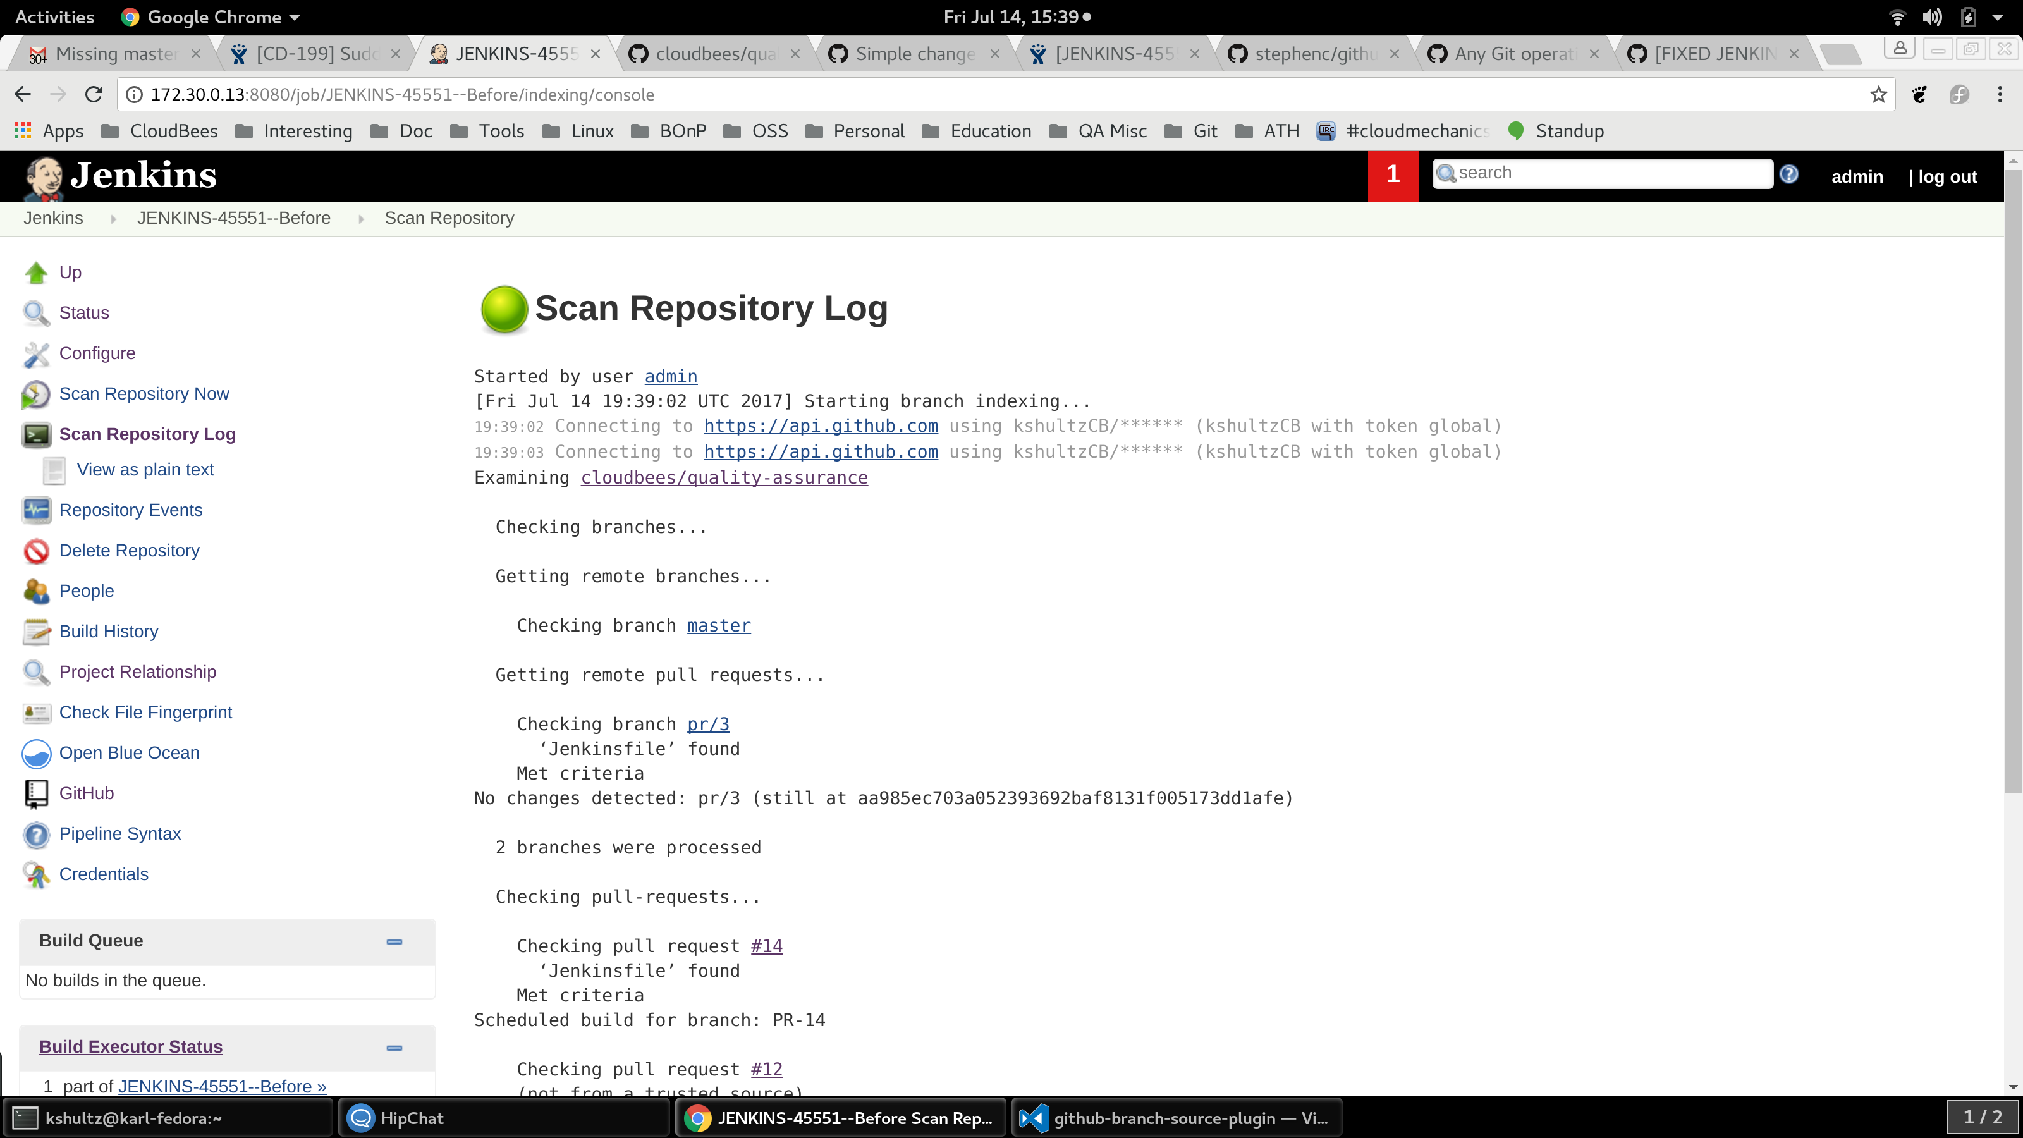Click the Scan Repository Now icon
Viewport: 2023px width, 1138px height.
[36, 395]
